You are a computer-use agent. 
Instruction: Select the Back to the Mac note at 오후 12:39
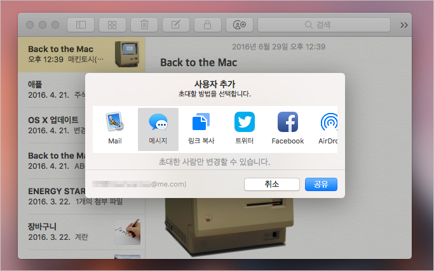pos(81,55)
